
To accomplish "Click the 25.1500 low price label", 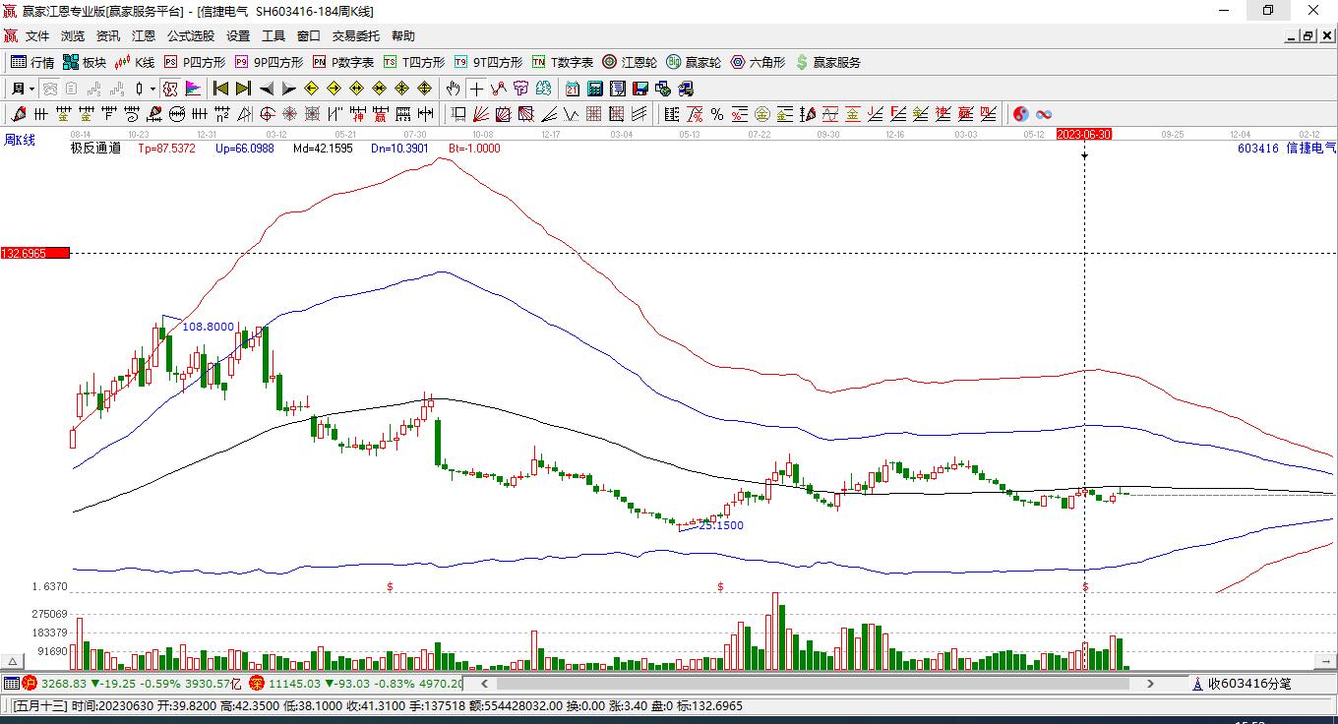I will pyautogui.click(x=721, y=525).
